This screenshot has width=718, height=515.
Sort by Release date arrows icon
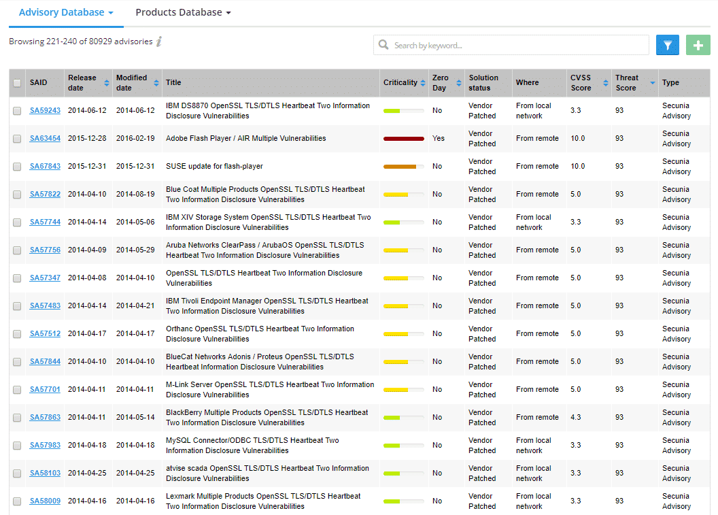[x=107, y=83]
